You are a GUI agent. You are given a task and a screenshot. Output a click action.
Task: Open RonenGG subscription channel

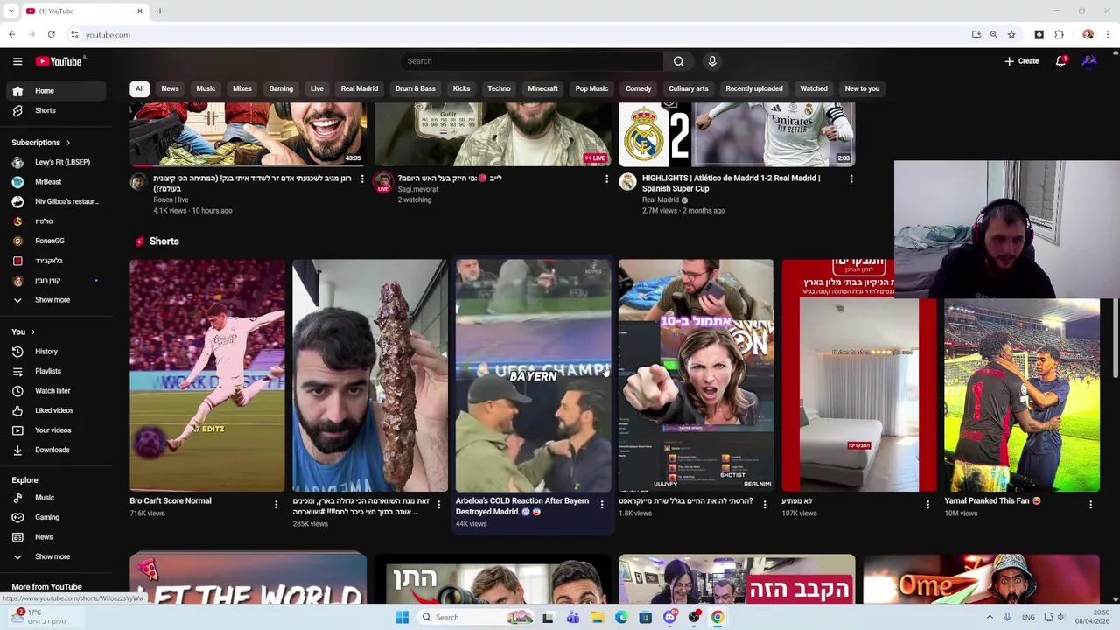(x=54, y=241)
